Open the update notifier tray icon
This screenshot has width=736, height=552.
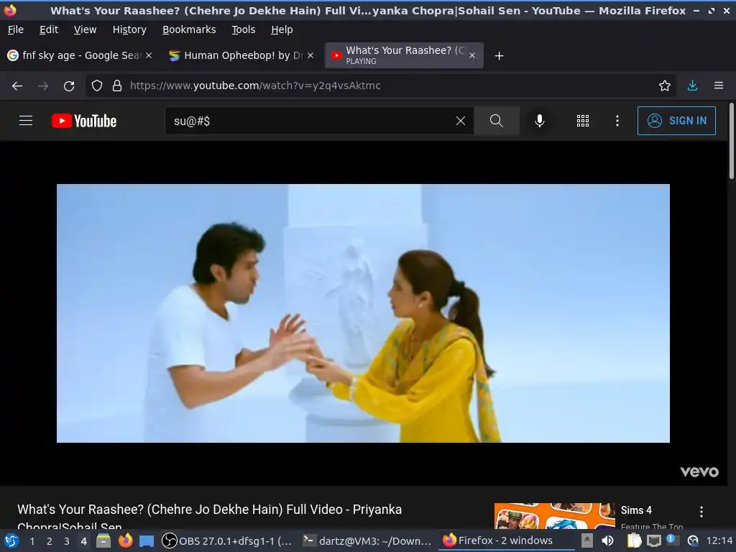click(692, 540)
